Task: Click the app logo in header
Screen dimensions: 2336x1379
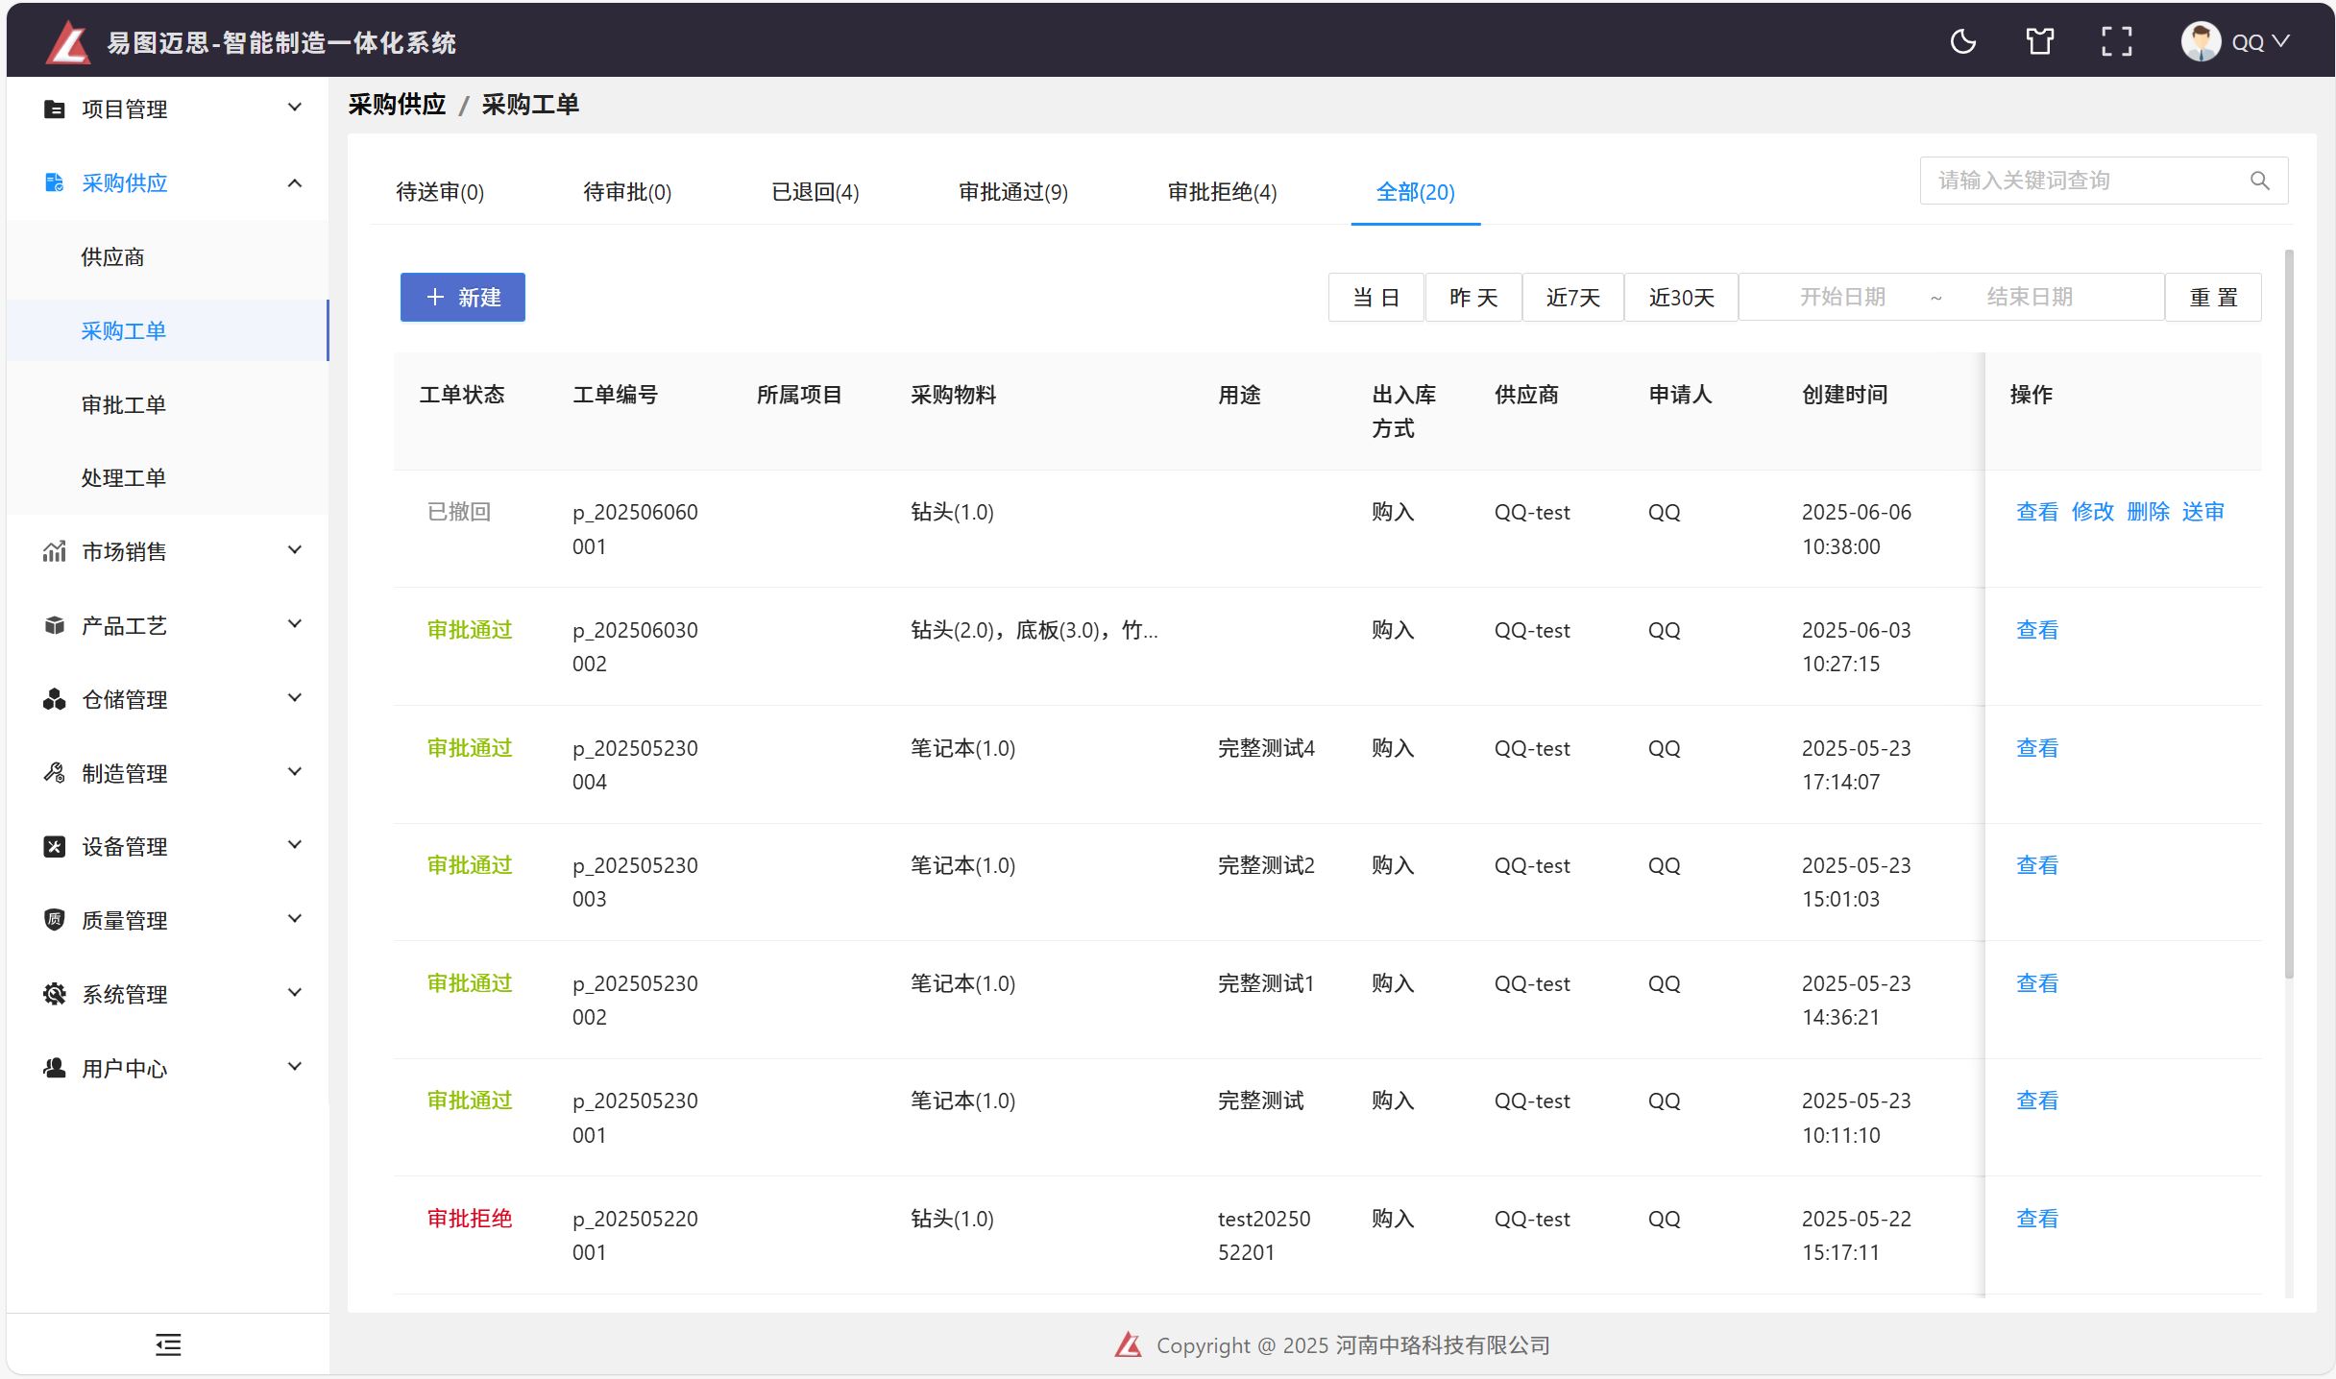Action: (68, 42)
